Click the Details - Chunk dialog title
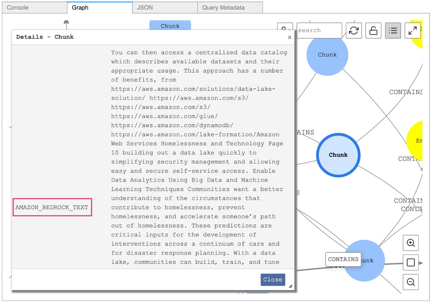The image size is (432, 303). (x=45, y=37)
